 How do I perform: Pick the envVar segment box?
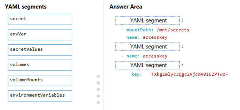40,35
